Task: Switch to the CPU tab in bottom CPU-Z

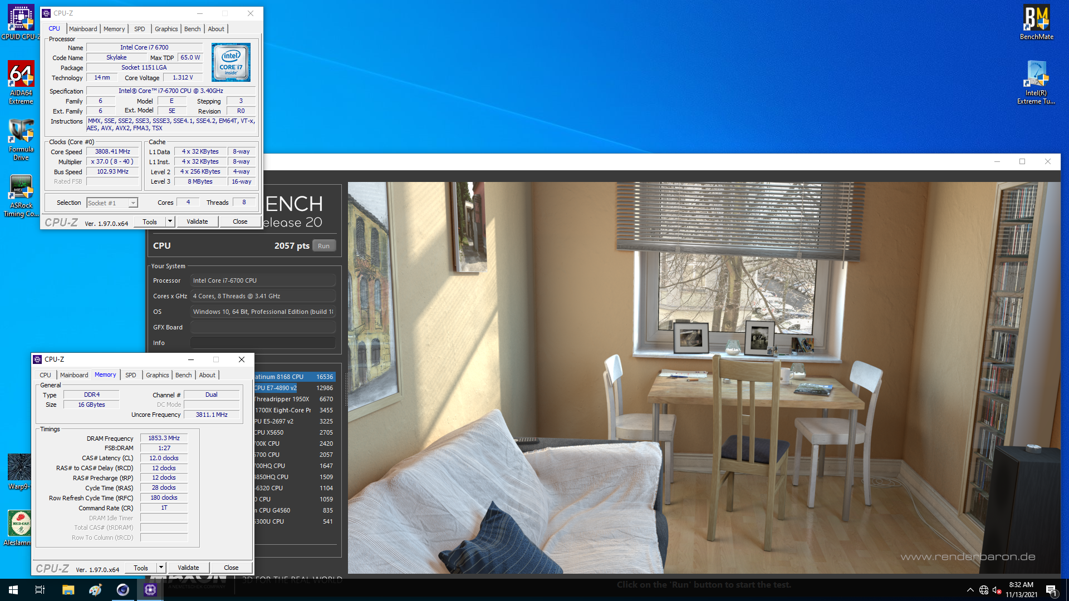Action: pyautogui.click(x=46, y=375)
